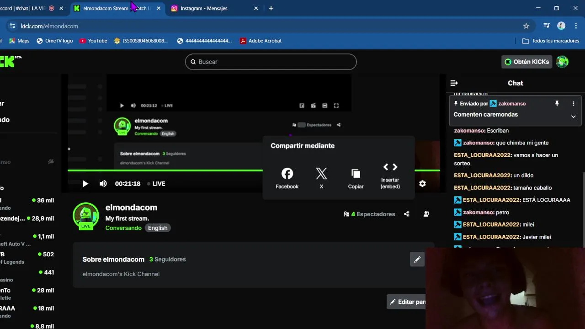
Task: Close the Instagram Mensajes tab
Action: point(256,8)
